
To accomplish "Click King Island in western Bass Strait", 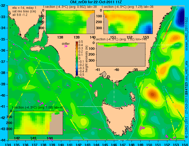I will click(96, 94).
